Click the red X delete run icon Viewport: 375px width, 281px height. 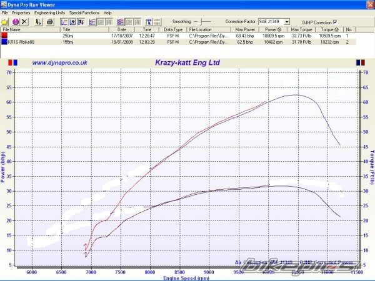pyautogui.click(x=26, y=21)
